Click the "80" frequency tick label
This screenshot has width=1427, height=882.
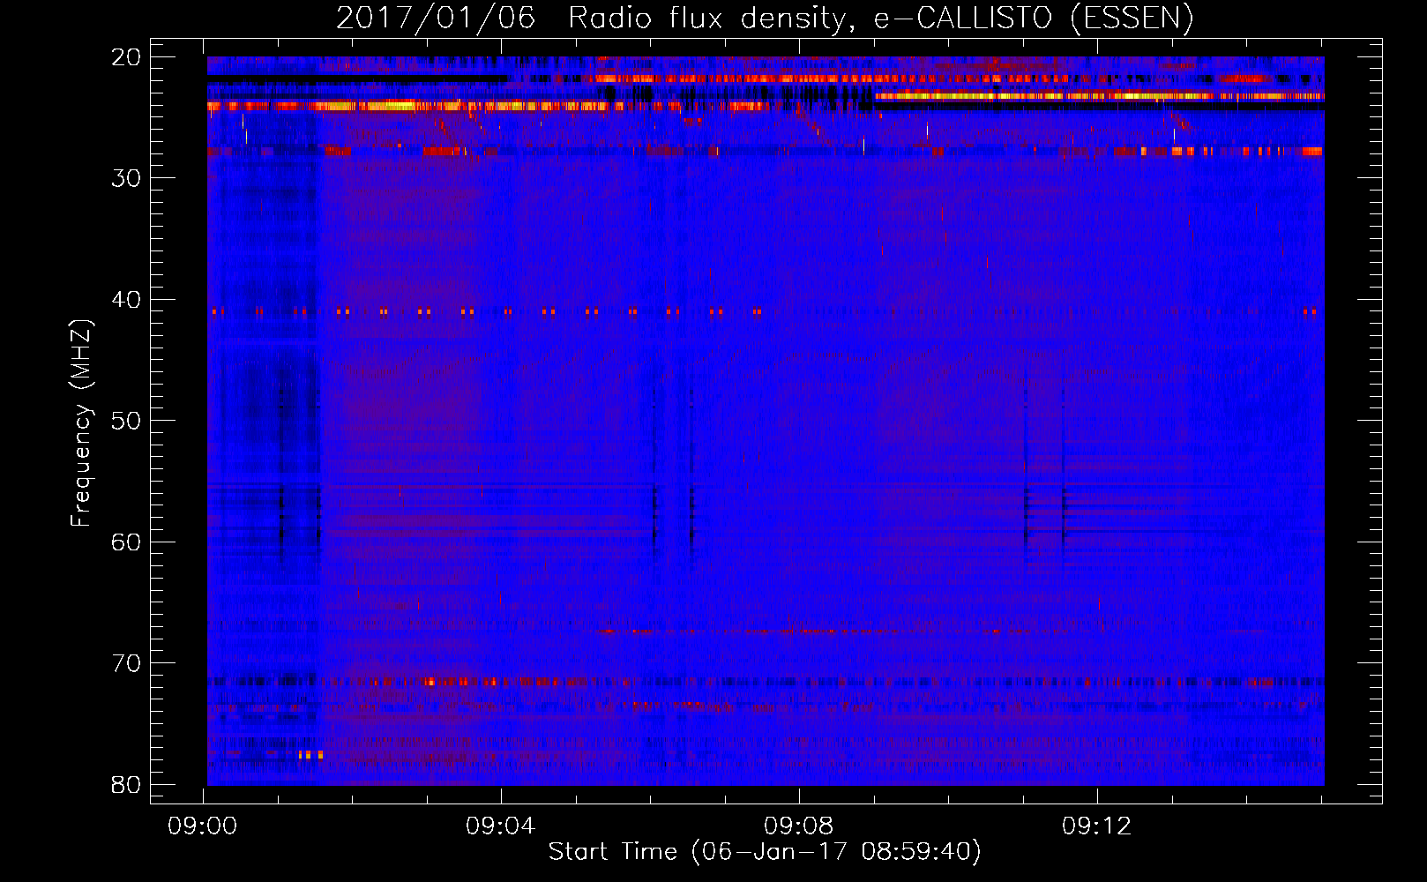[x=126, y=784]
